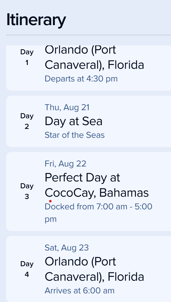Click the Day 4 label
The image size is (171, 302).
27,269
